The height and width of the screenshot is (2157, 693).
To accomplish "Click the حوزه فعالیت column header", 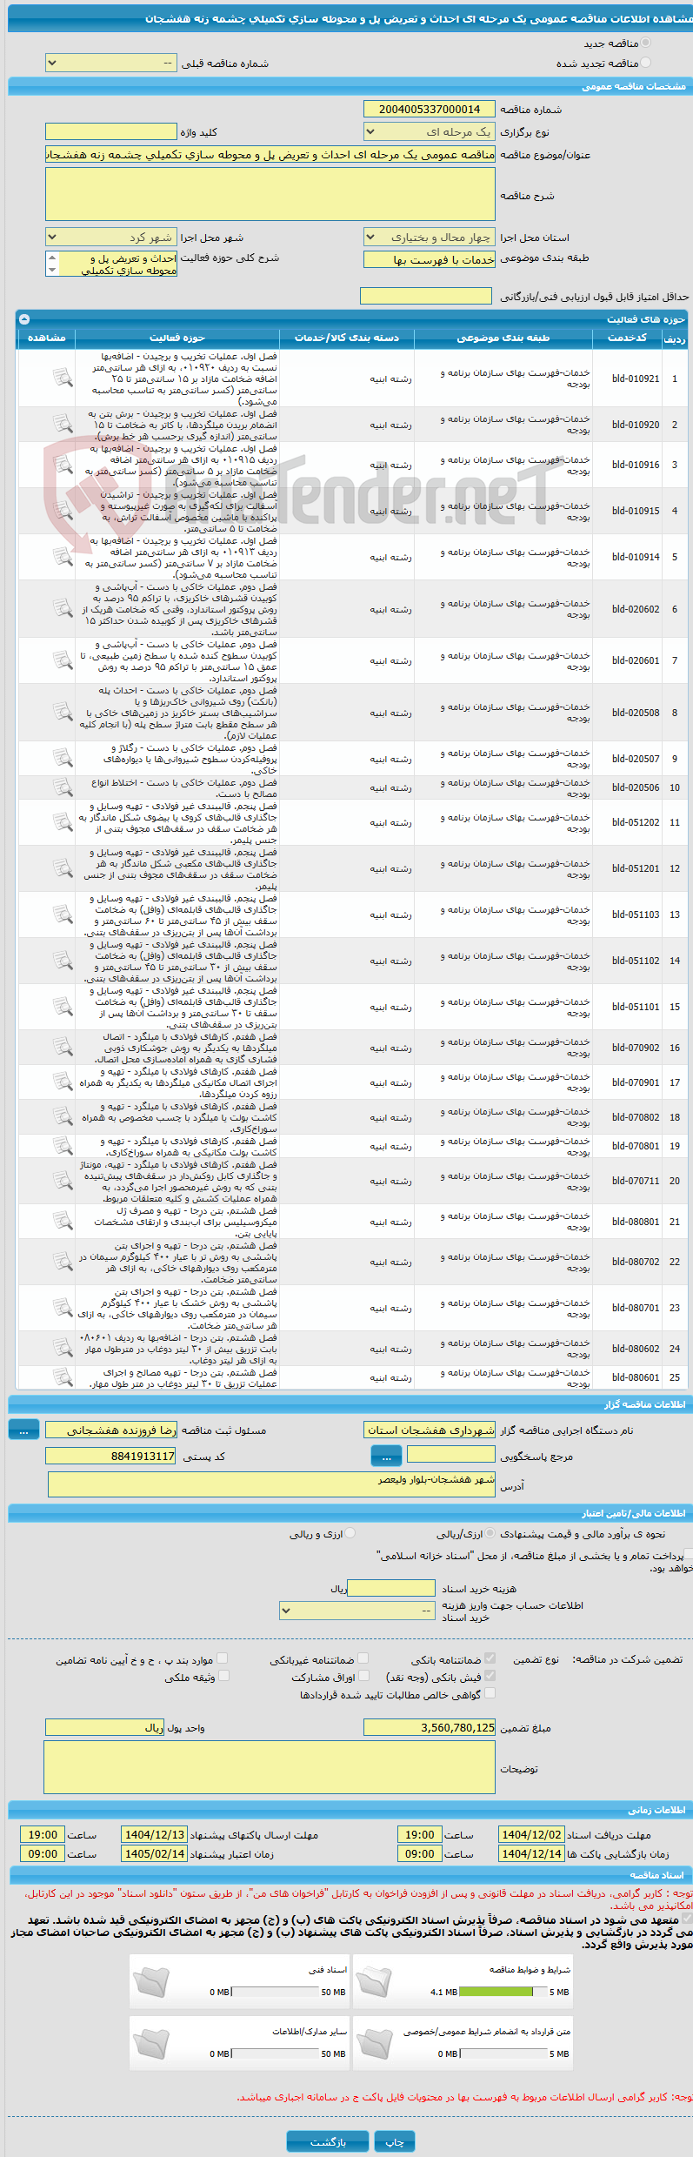I will pyautogui.click(x=177, y=338).
